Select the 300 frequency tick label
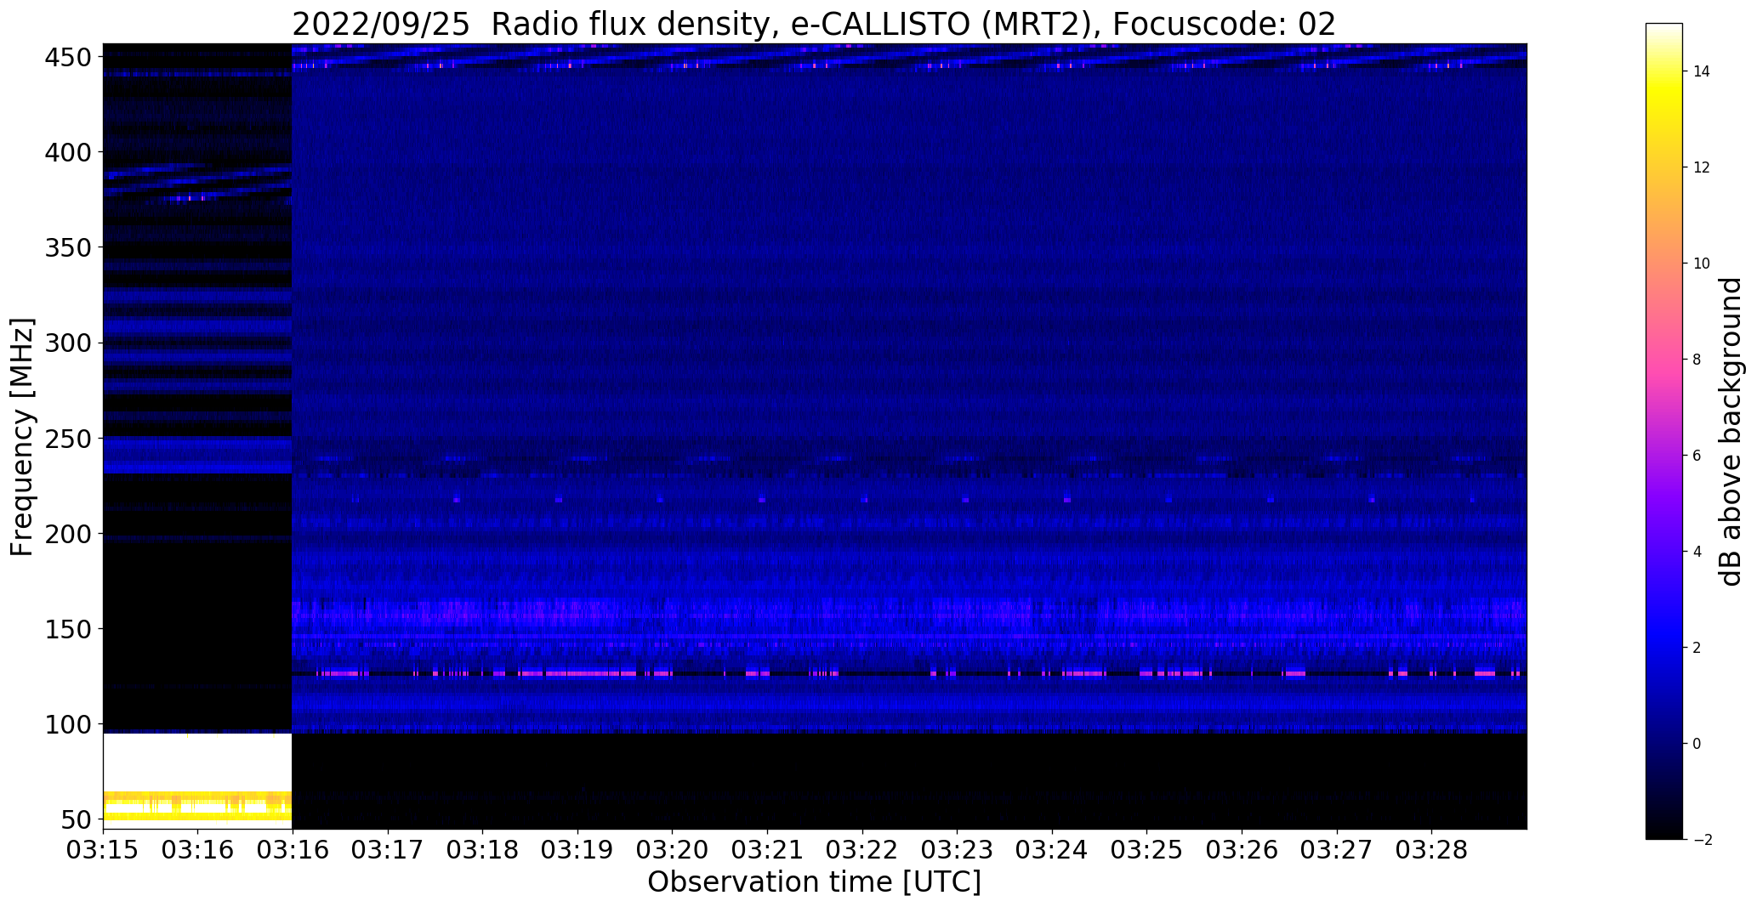 point(67,343)
